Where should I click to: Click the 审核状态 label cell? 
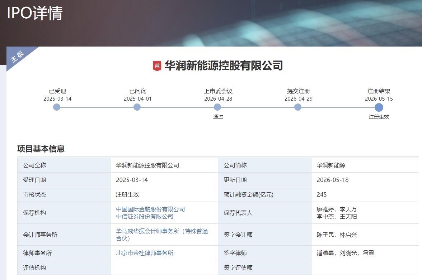(x=64, y=195)
